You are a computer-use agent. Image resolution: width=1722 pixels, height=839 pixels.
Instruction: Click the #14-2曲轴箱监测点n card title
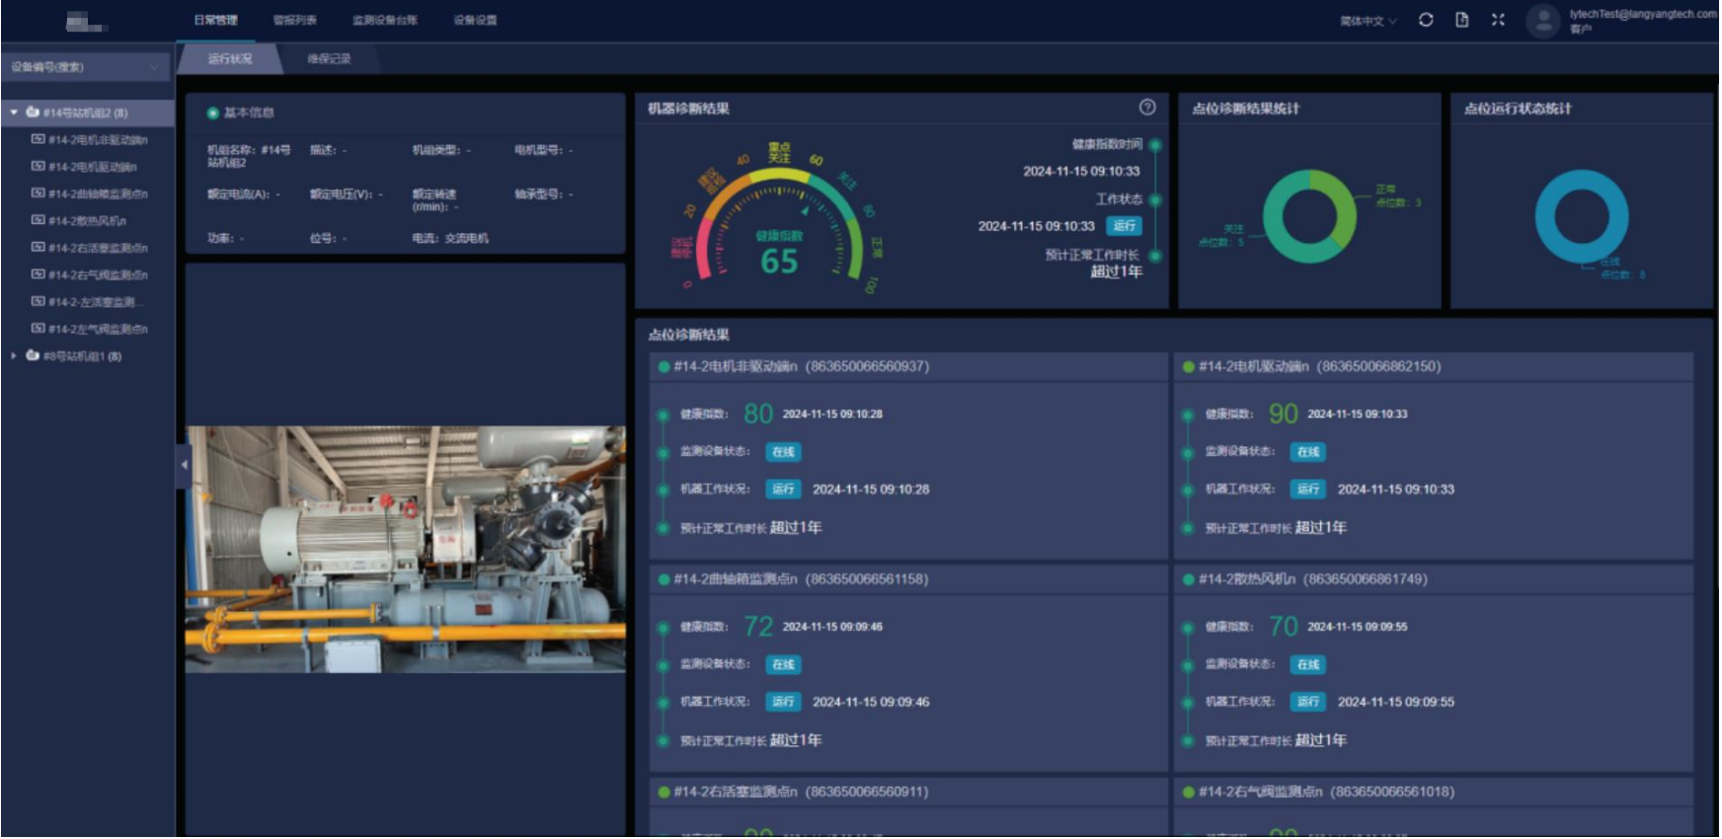coord(801,579)
